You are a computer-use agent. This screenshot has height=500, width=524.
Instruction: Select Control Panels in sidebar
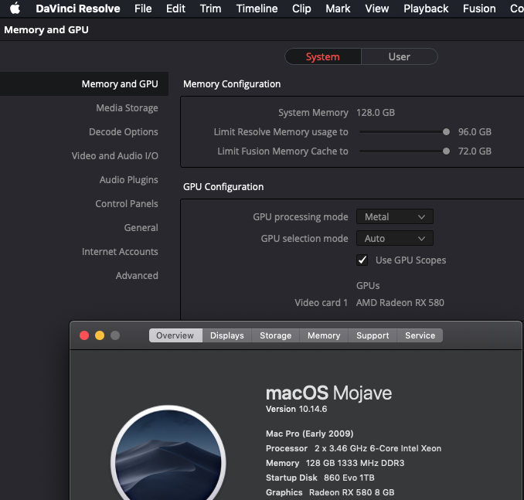click(x=127, y=204)
